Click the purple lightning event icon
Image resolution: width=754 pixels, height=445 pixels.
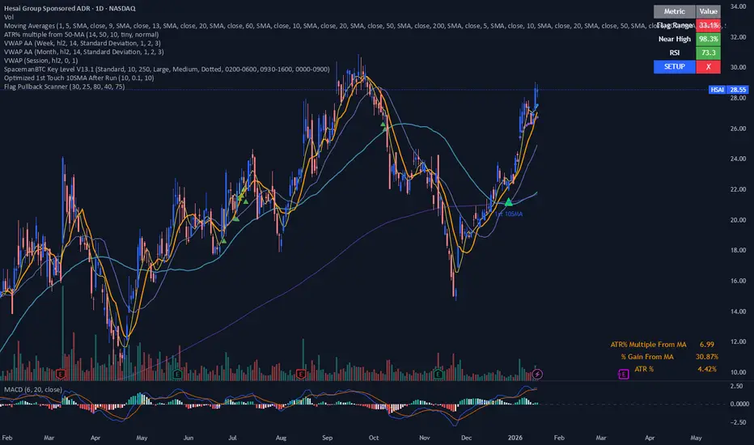pyautogui.click(x=538, y=374)
